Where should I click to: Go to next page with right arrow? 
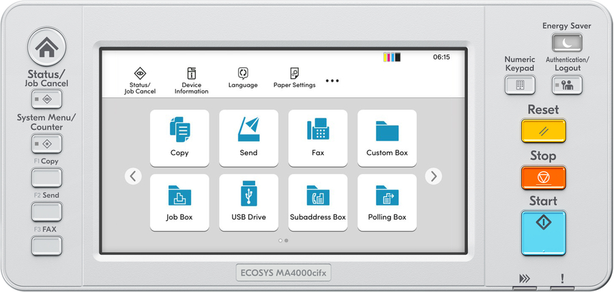click(433, 176)
